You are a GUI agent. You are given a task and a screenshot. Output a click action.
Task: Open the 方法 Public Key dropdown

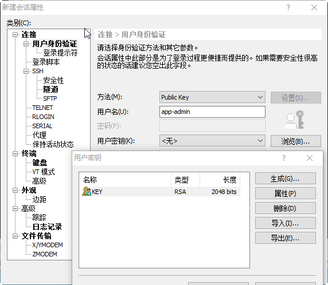pyautogui.click(x=212, y=97)
